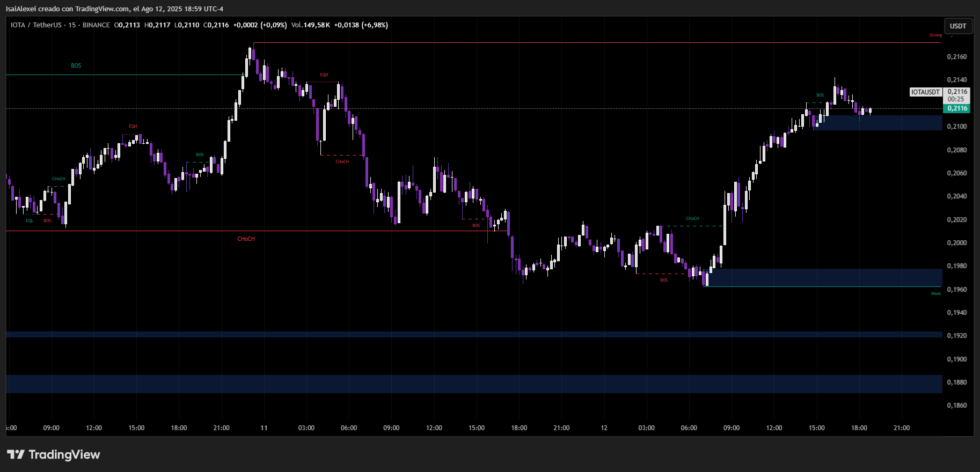
Task: Click the TradingView logo icon
Action: click(16, 455)
